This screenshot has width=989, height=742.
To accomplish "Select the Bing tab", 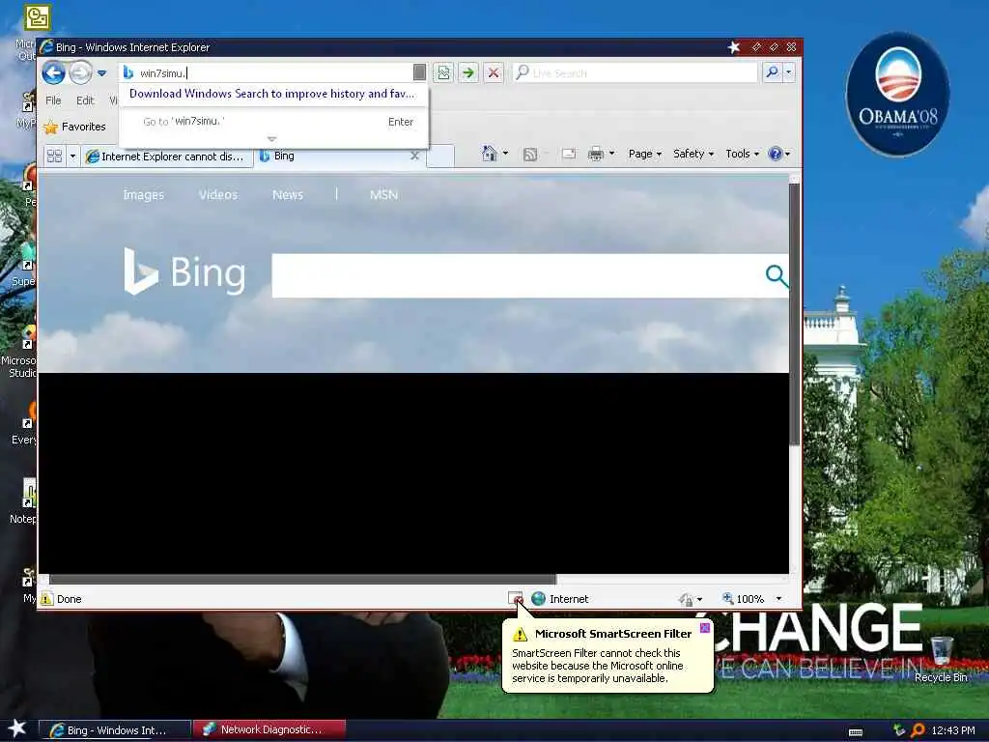I will click(x=334, y=156).
